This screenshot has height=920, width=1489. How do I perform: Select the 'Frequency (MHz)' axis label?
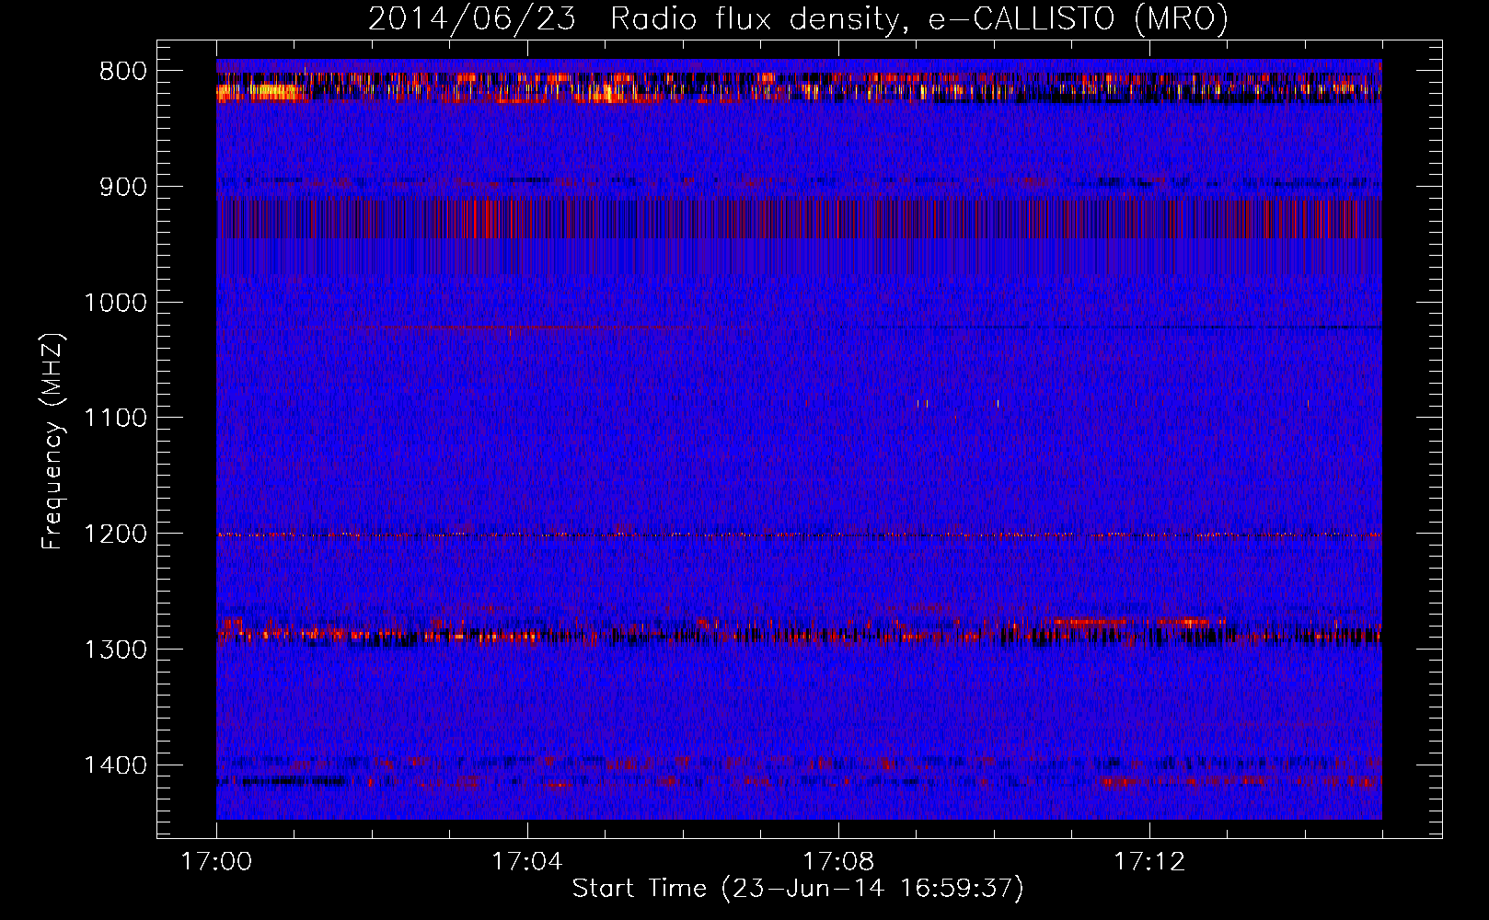[x=53, y=441]
